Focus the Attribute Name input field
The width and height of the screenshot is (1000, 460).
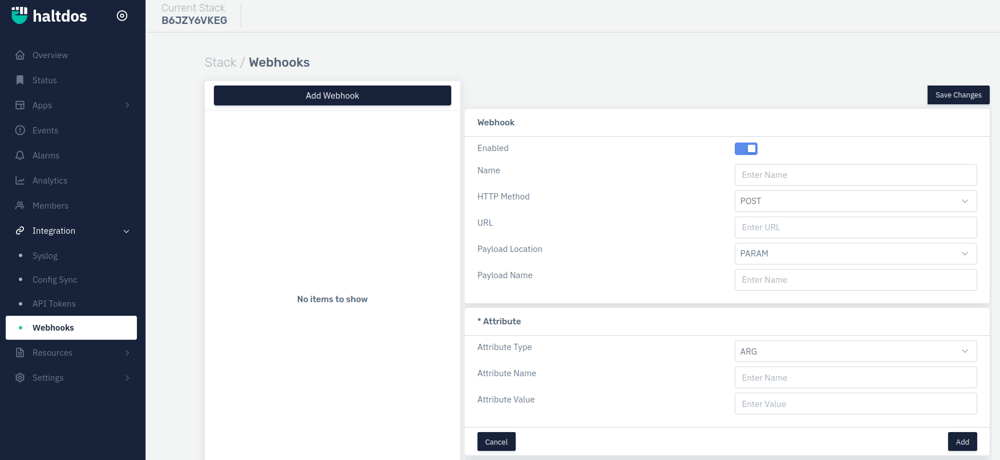click(x=856, y=378)
